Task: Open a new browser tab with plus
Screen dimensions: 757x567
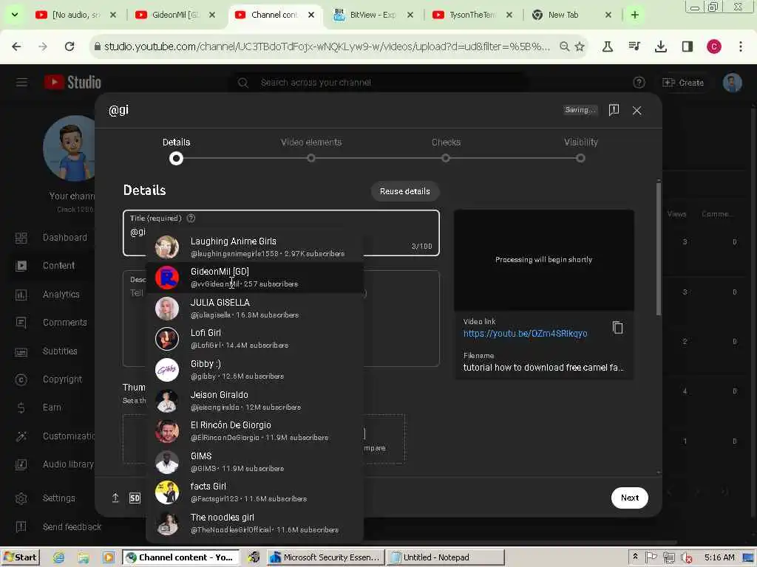Action: (x=635, y=15)
